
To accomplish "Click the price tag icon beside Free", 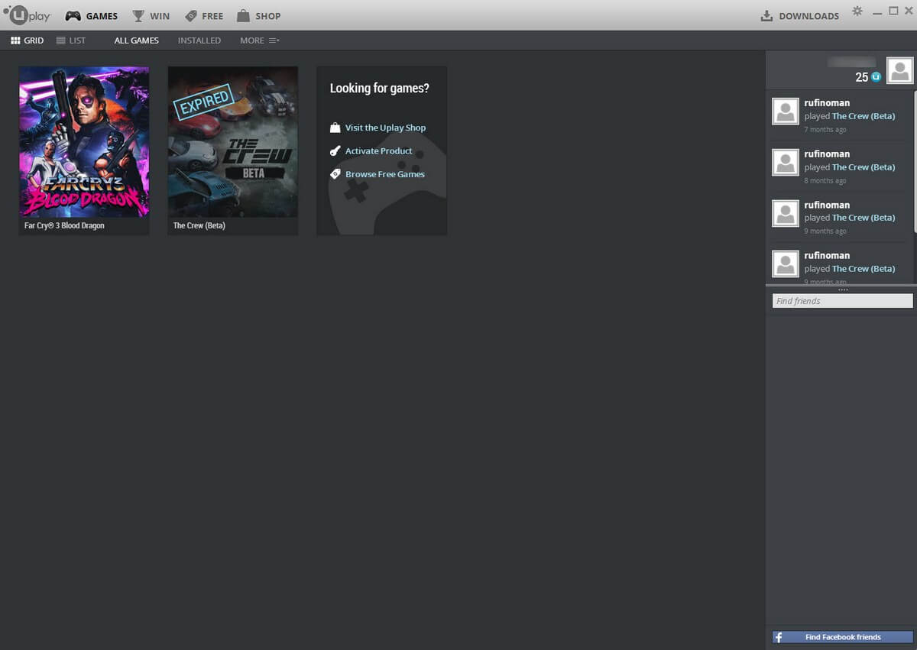I will click(191, 16).
